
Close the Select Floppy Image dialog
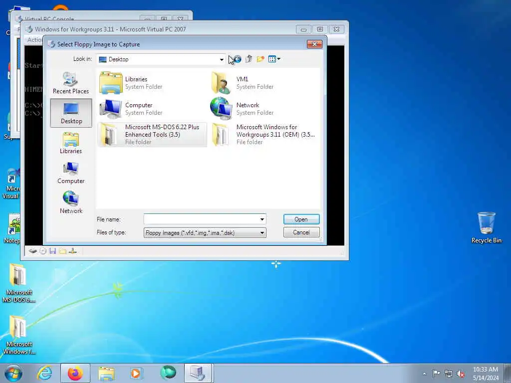(314, 44)
